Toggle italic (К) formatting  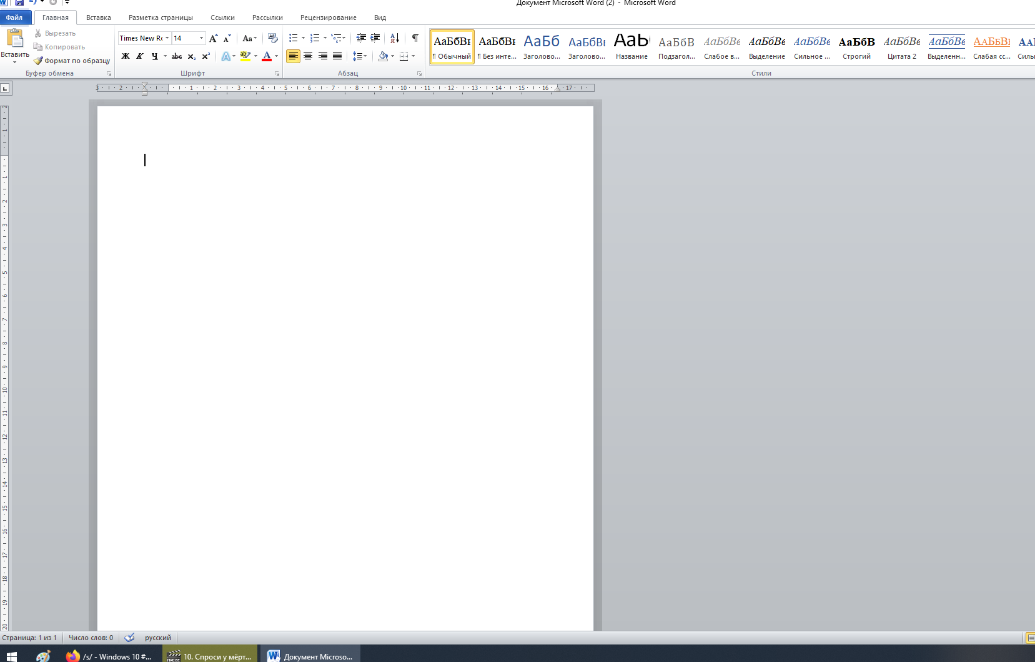(139, 56)
